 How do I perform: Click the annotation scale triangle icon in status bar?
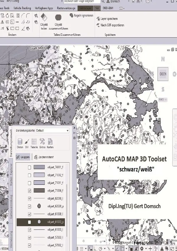point(162,249)
